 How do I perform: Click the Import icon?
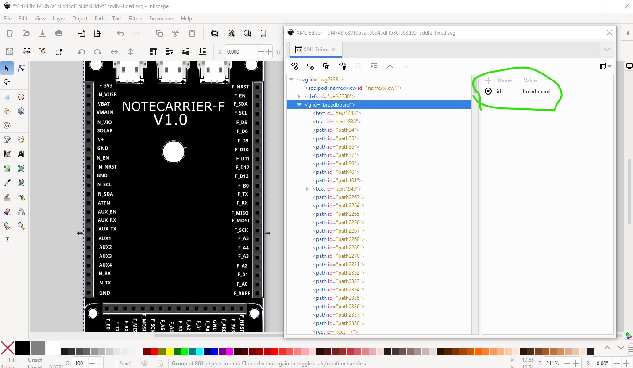click(81, 33)
